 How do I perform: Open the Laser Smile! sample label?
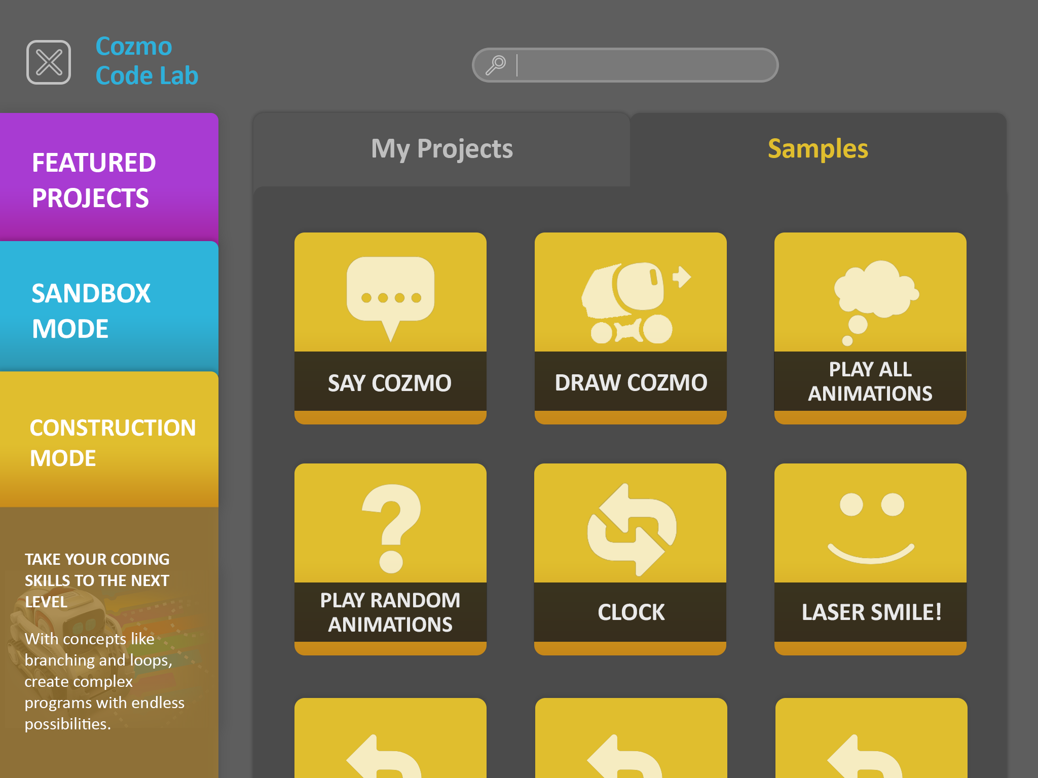(871, 612)
